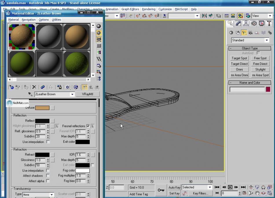This screenshot has width=275, height=198.
Task: Click the Make Preview film icon
Action: click(99, 59)
